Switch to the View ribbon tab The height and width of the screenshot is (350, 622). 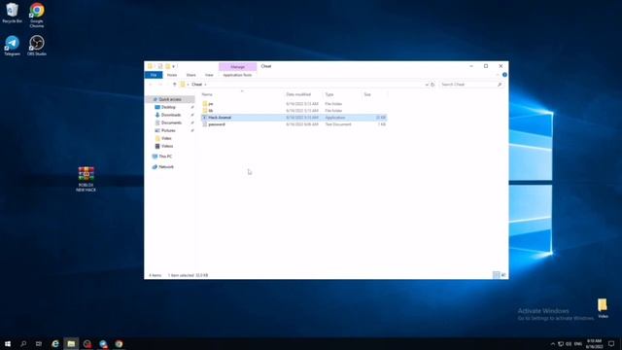click(209, 75)
